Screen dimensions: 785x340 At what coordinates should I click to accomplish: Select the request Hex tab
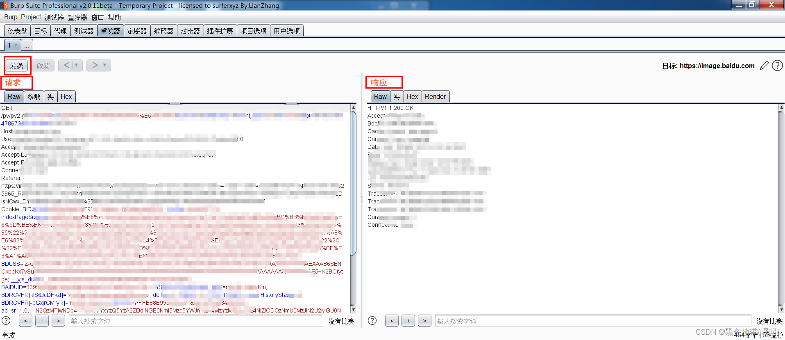point(66,96)
